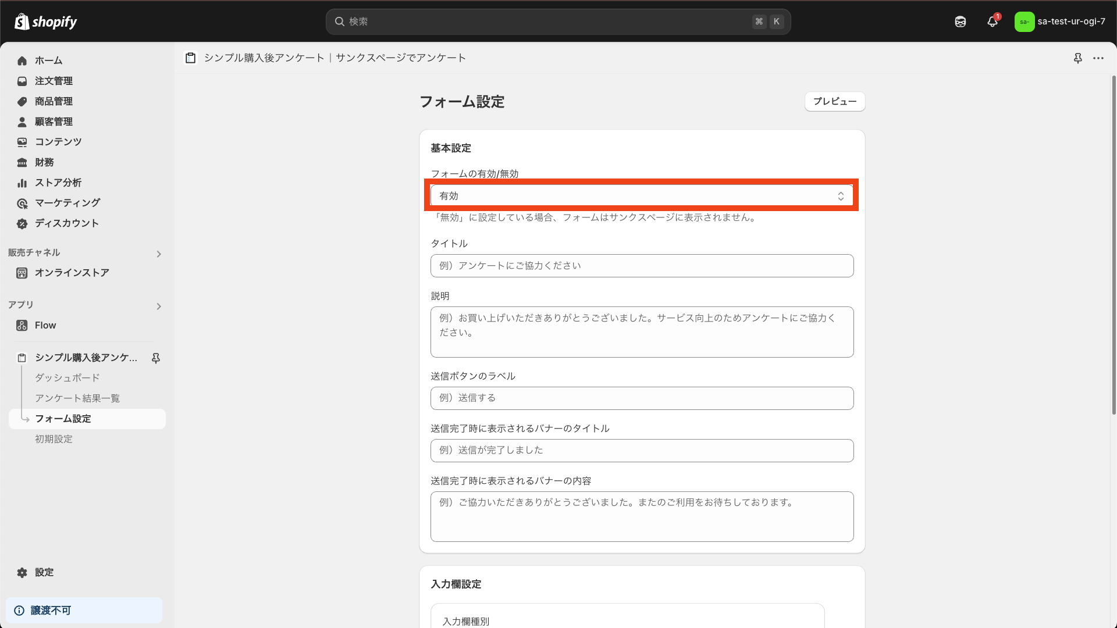Viewport: 1117px width, 628px height.
Task: Select the マーケティング megaphone icon
Action: 22,203
